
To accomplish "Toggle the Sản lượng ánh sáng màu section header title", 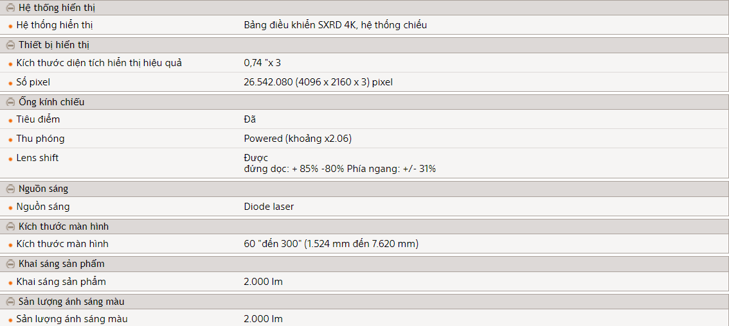I will (71, 302).
